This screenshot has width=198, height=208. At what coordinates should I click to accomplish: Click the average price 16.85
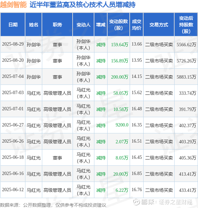[x=137, y=174]
